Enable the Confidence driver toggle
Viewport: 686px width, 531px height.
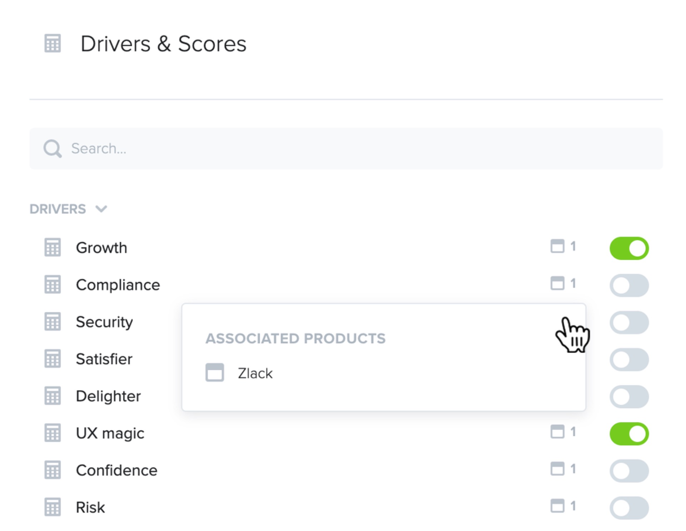(629, 471)
